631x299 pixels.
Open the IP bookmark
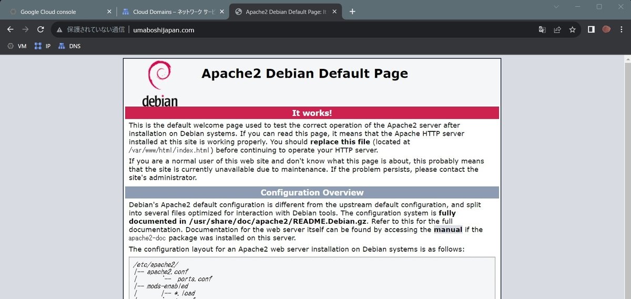click(43, 46)
